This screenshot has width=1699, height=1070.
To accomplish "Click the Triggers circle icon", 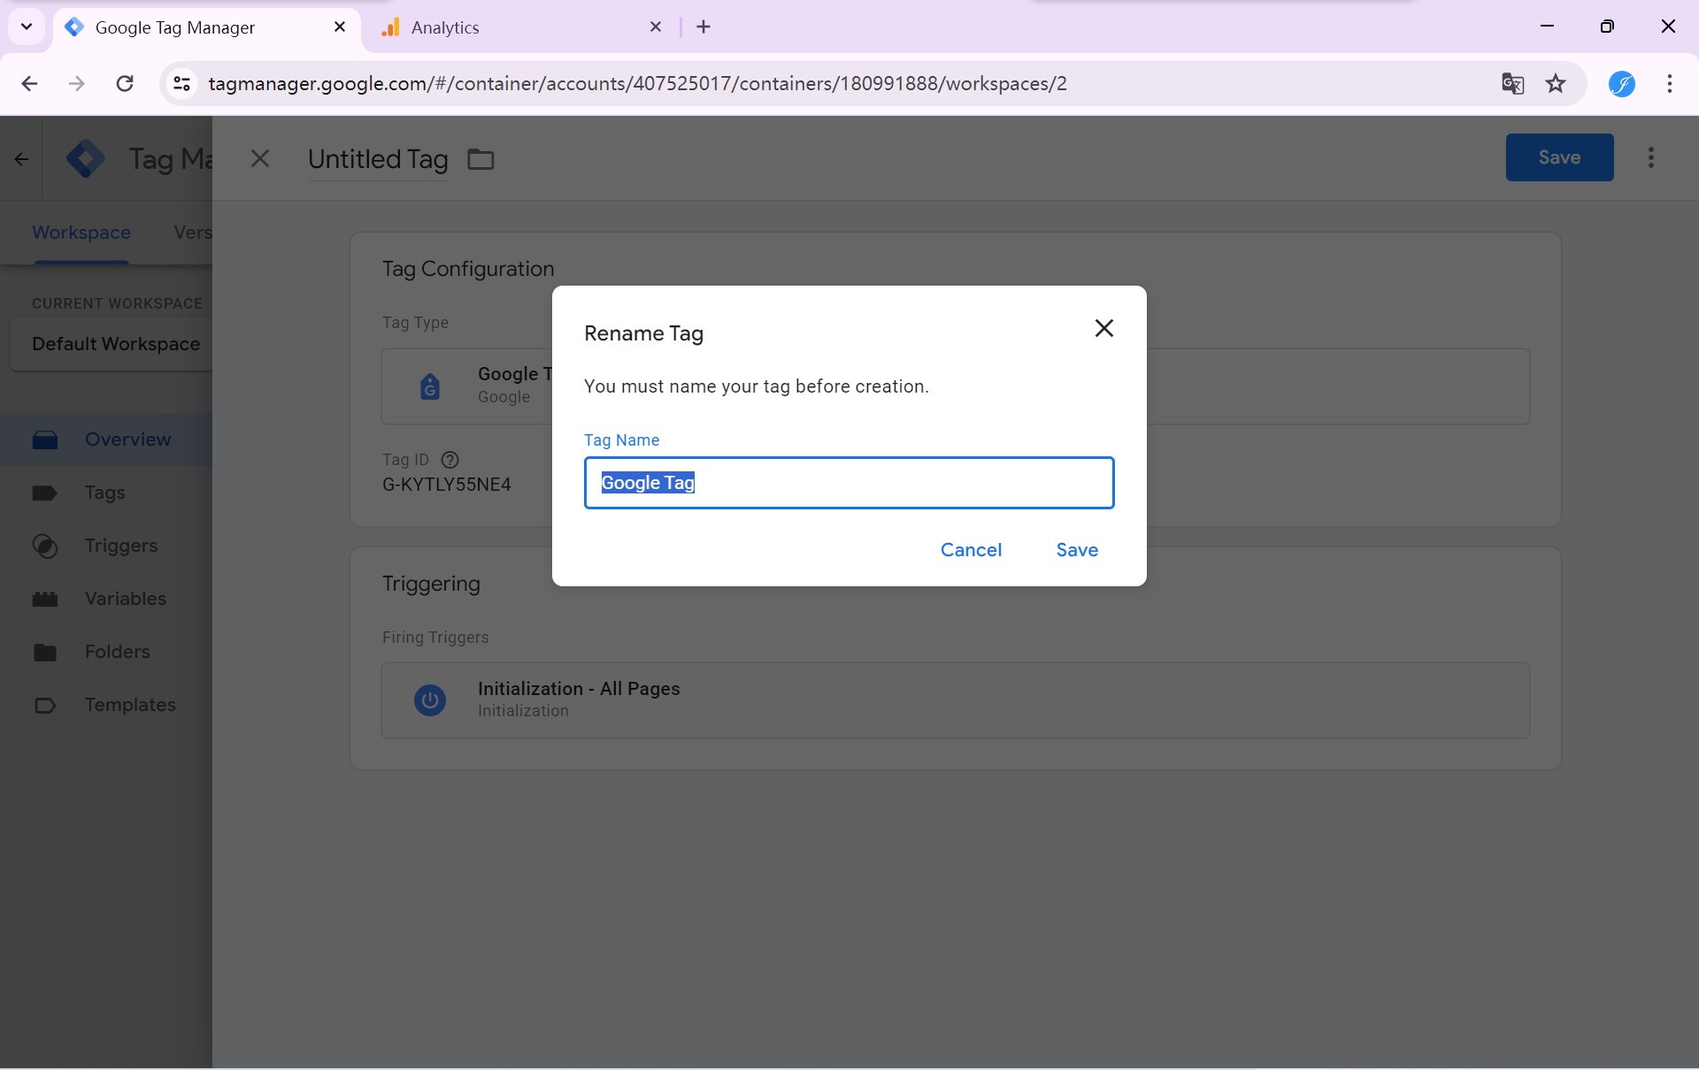I will [45, 546].
